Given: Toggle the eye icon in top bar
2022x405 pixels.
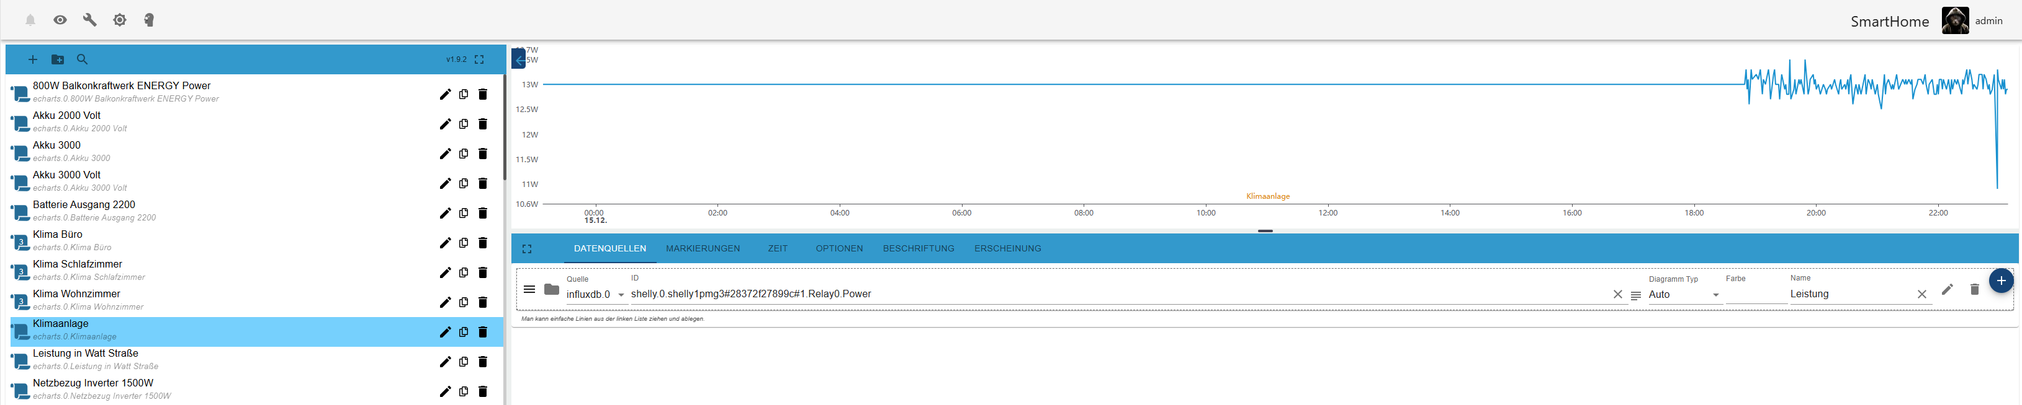Looking at the screenshot, I should (x=60, y=20).
